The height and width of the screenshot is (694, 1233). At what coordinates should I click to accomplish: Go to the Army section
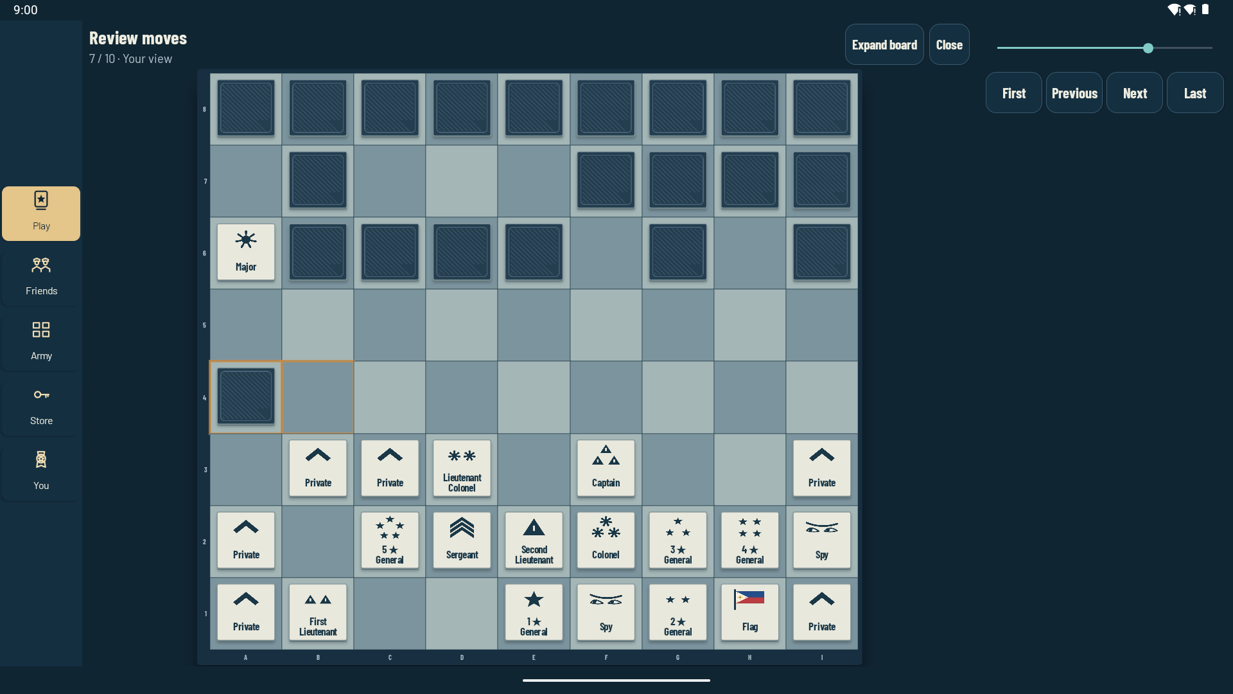41,343
